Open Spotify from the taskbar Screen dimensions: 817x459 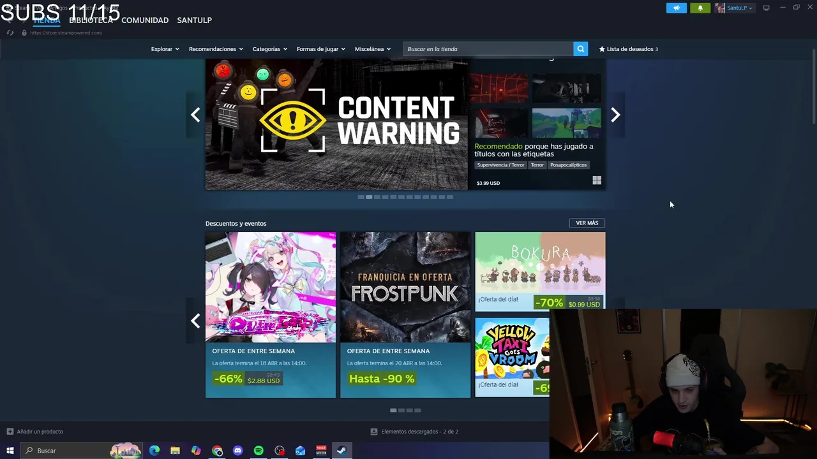point(259,451)
